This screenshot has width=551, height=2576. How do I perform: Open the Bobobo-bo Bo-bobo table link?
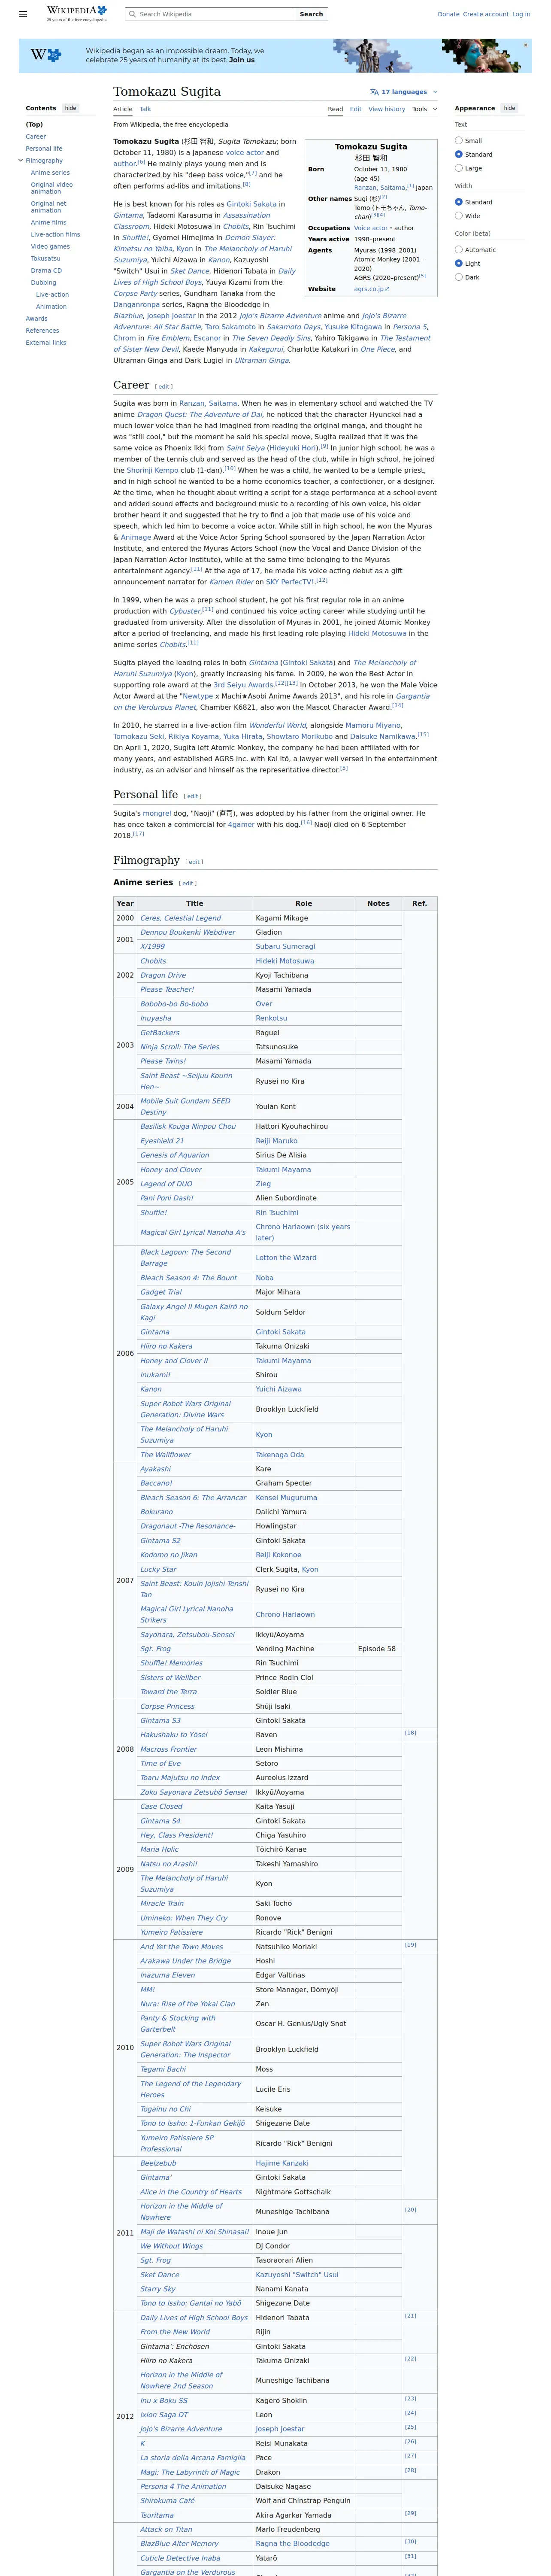(174, 1004)
